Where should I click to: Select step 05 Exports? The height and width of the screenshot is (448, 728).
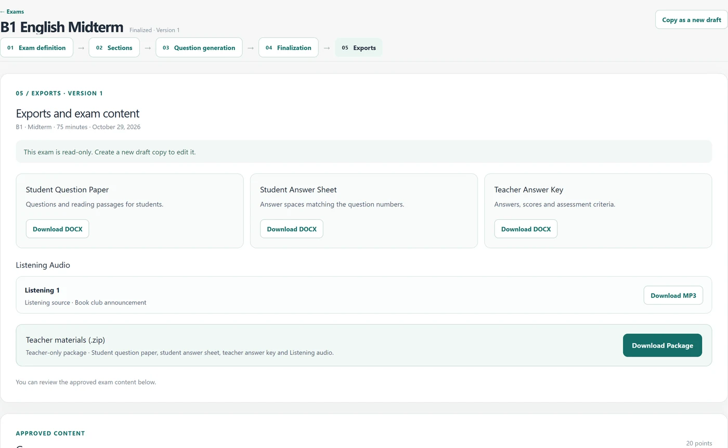pos(358,47)
